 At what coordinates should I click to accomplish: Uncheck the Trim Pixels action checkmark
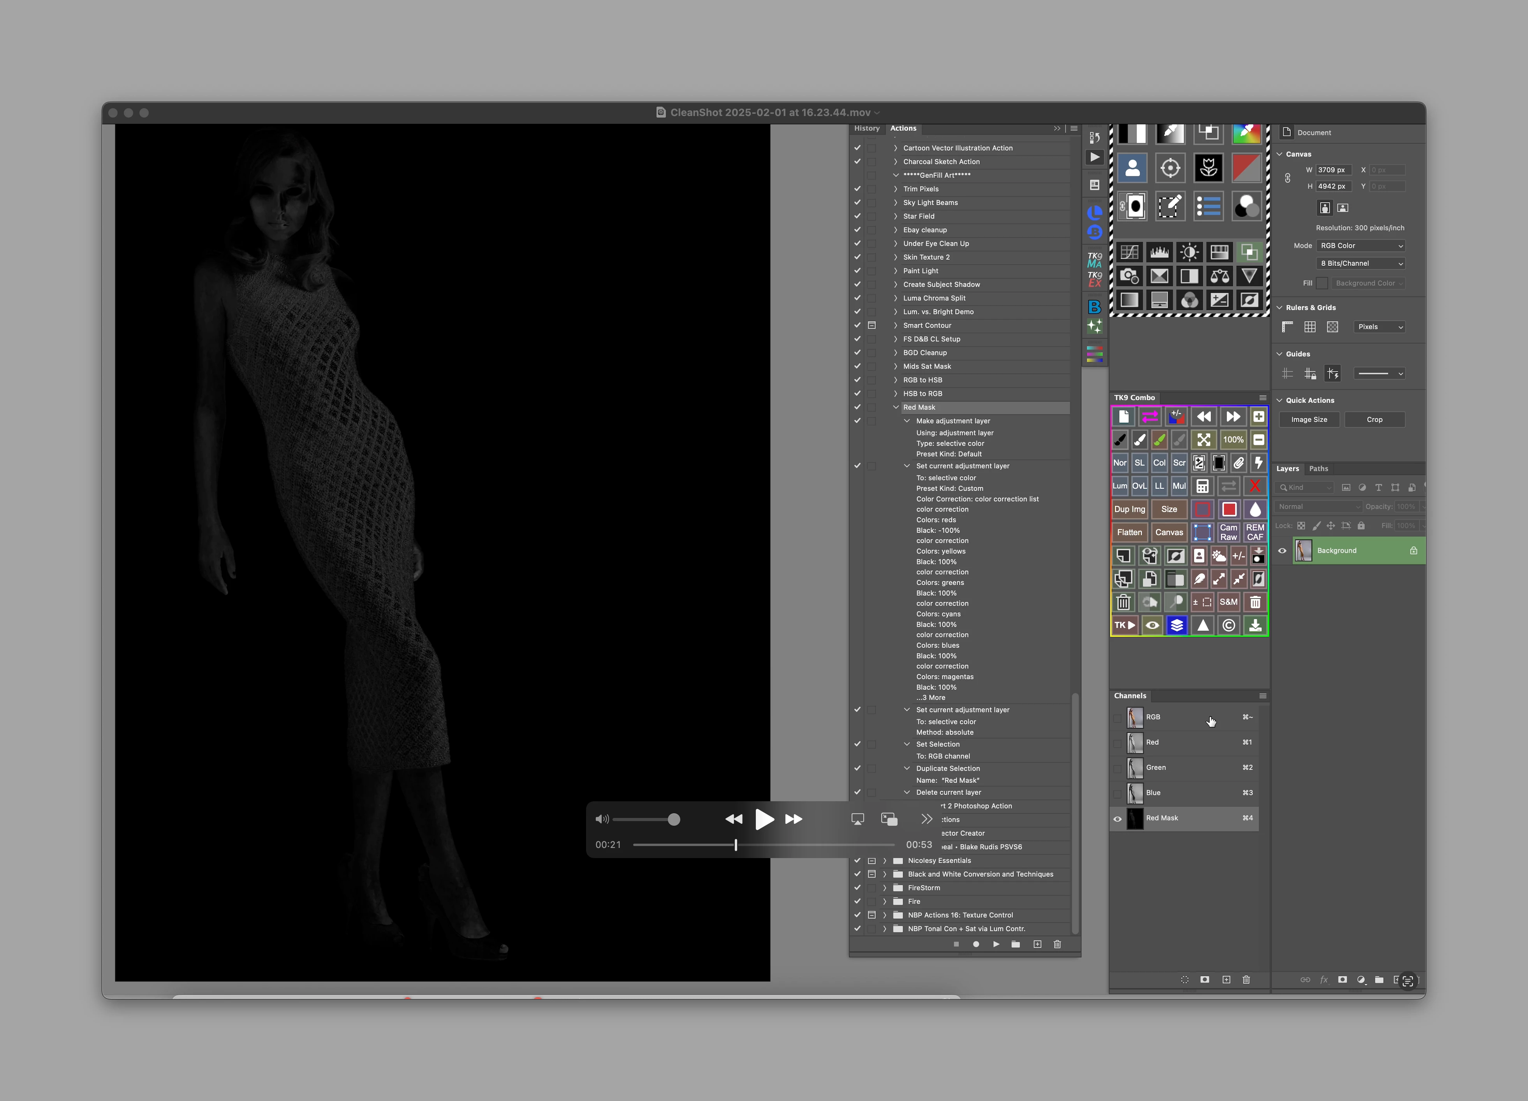point(857,189)
